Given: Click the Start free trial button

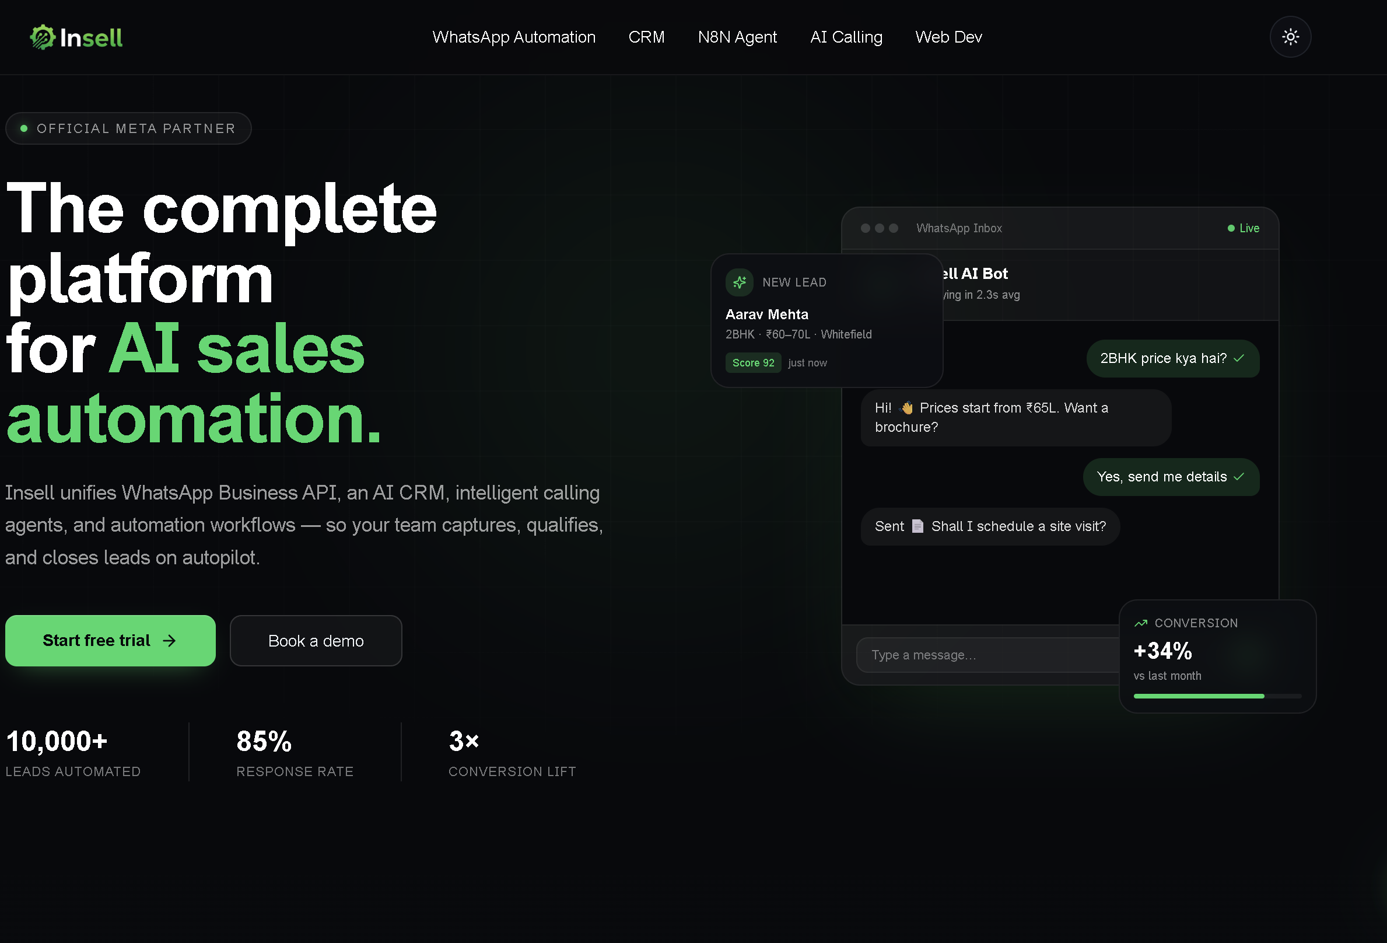Looking at the screenshot, I should coord(110,641).
